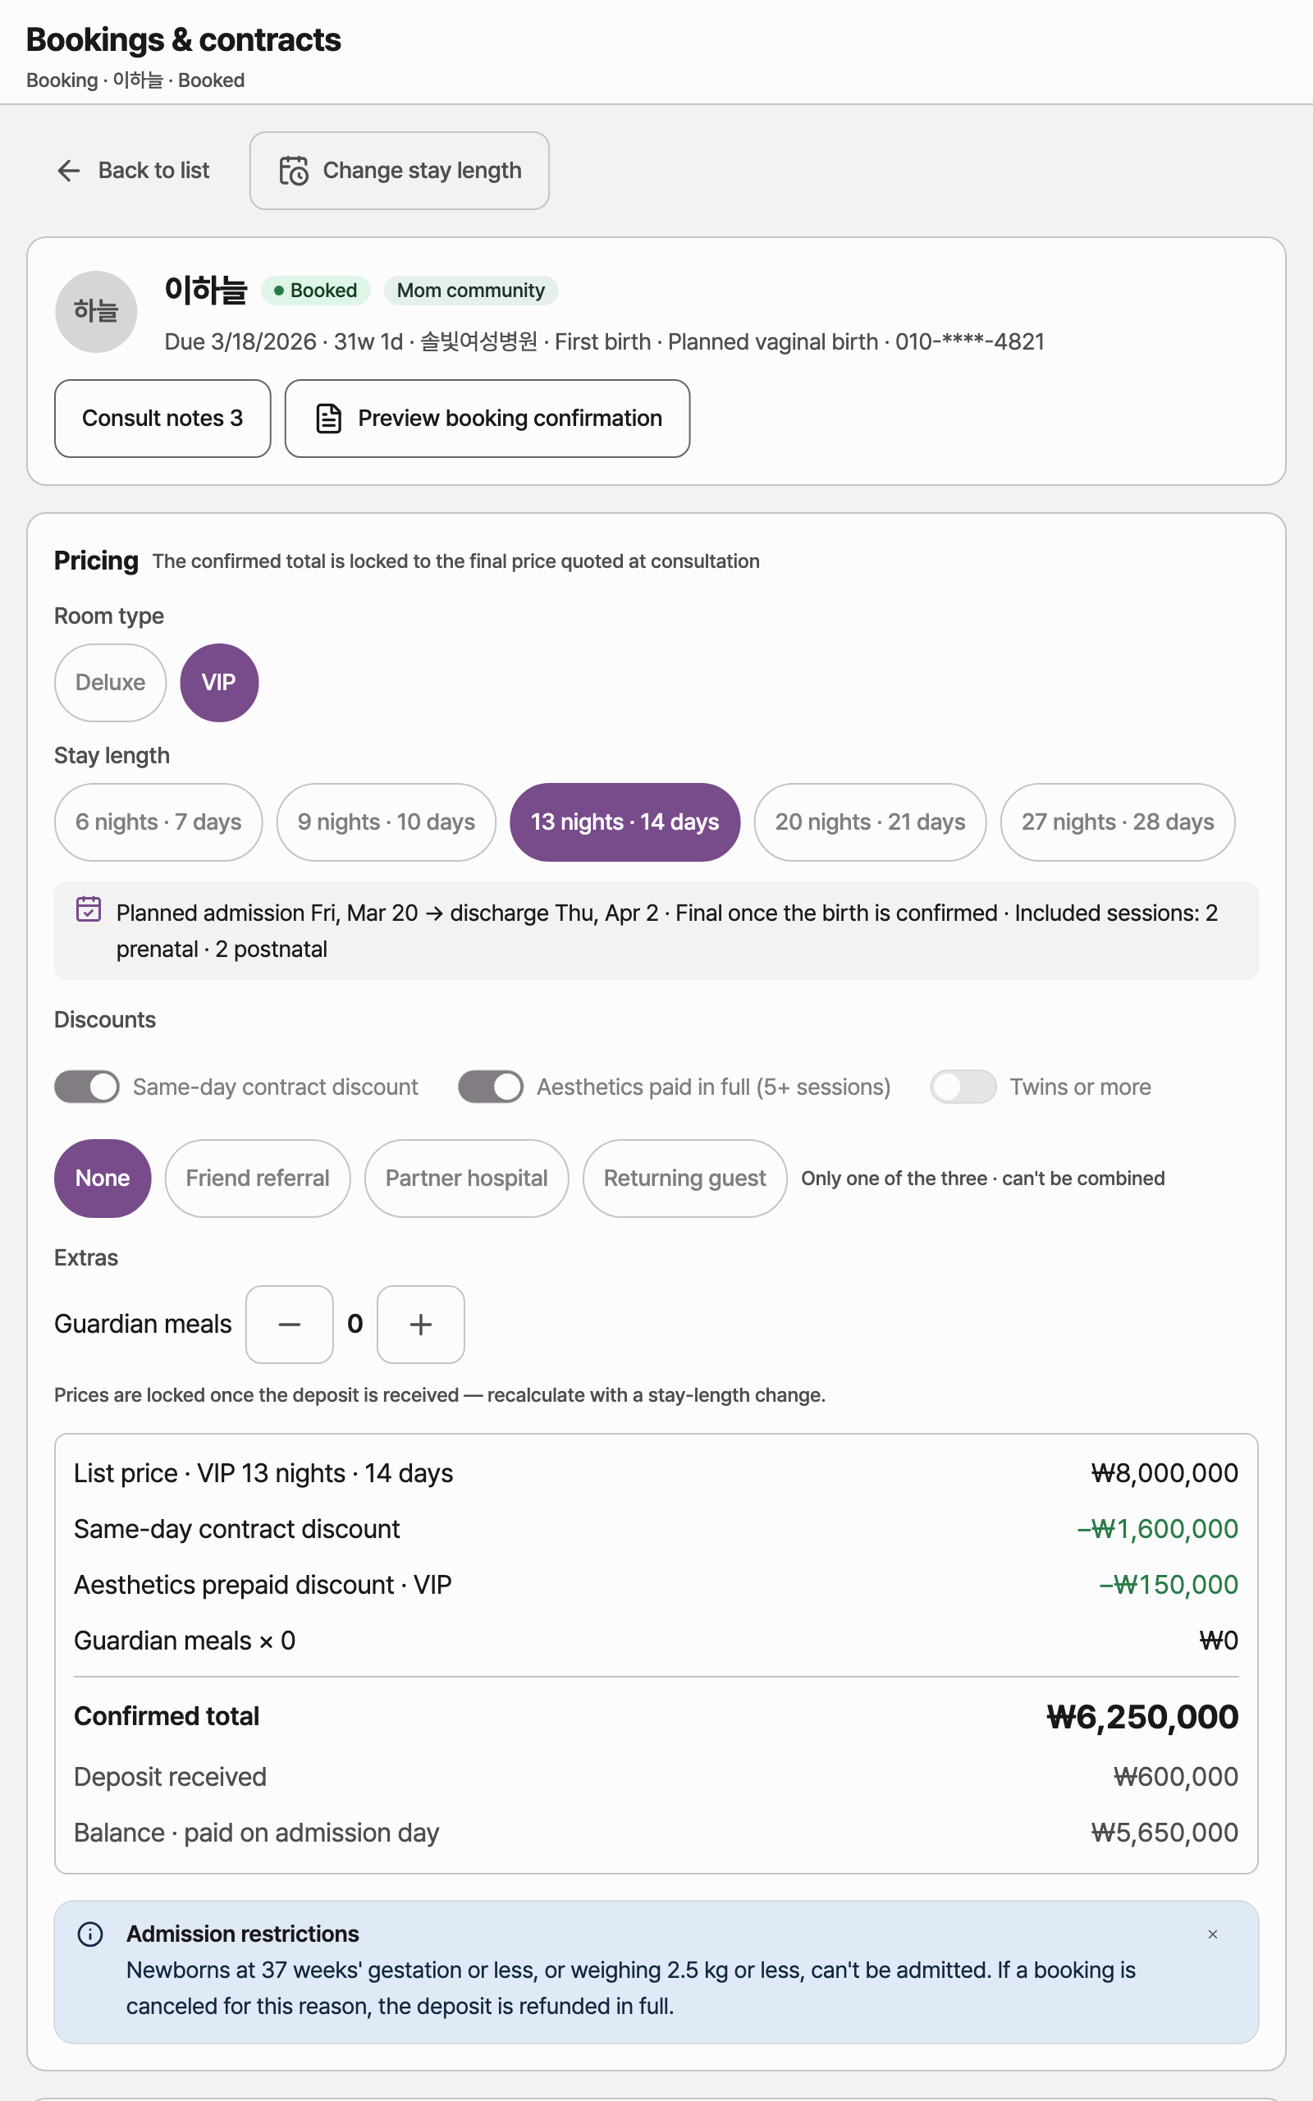Select the Partner hospital discount

coord(466,1179)
